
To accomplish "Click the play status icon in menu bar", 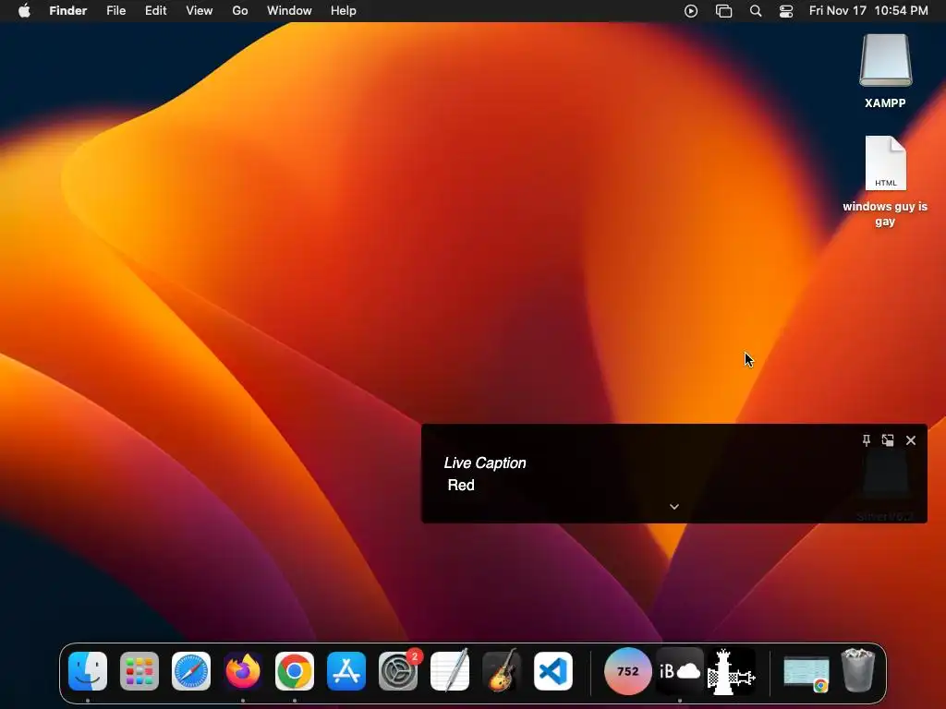I will click(691, 11).
